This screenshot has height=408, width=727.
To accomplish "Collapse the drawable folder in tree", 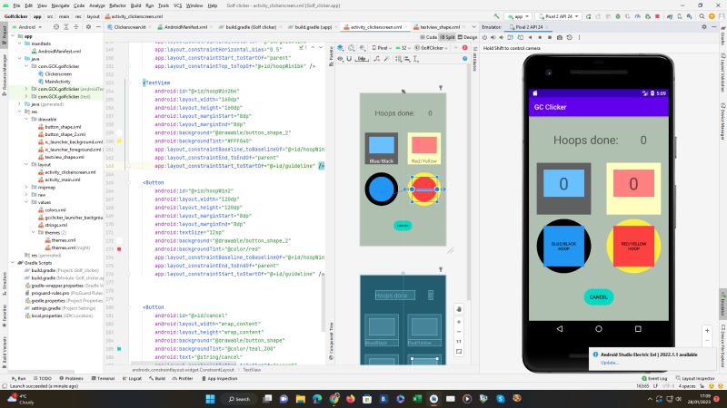I will (26, 120).
